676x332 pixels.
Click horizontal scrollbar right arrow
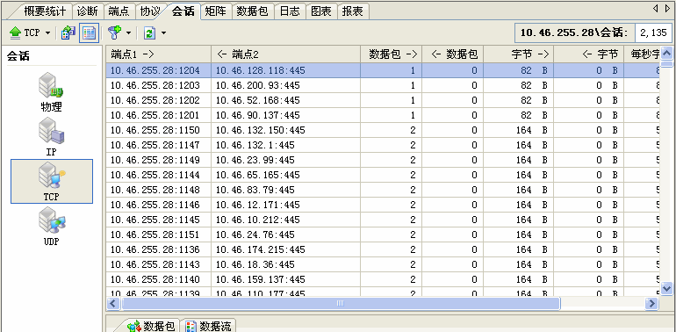point(651,304)
